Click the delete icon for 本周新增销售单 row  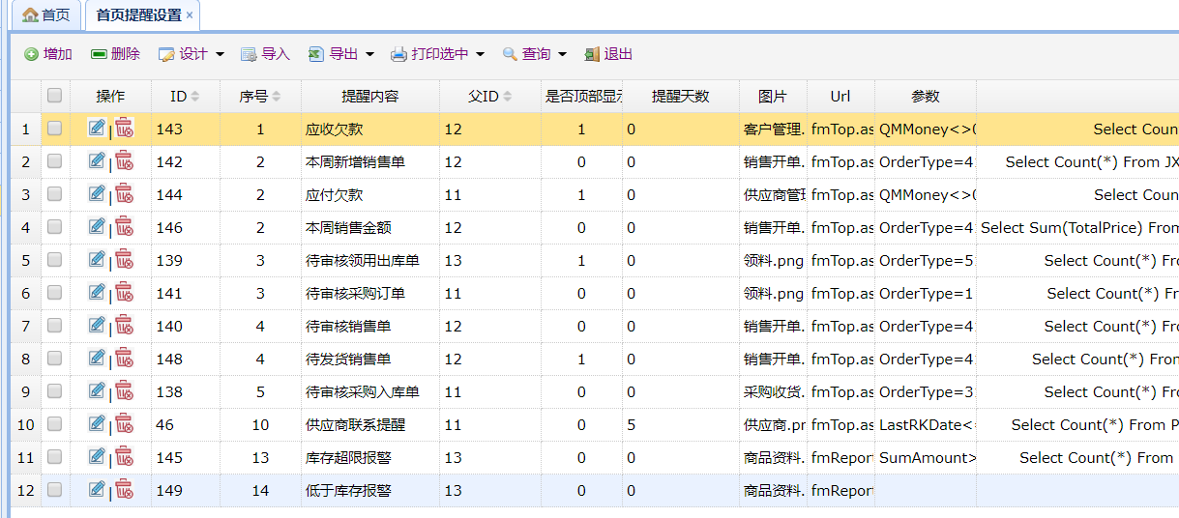point(124,161)
